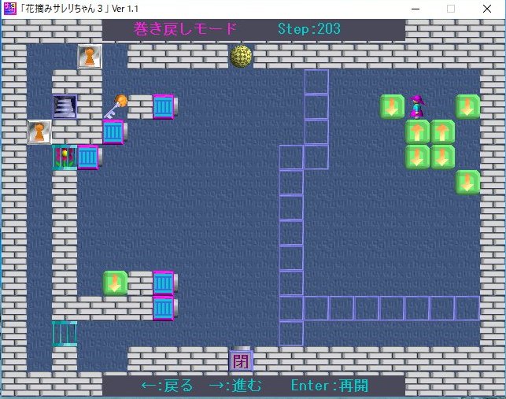Click the Step:203 counter

(x=309, y=29)
